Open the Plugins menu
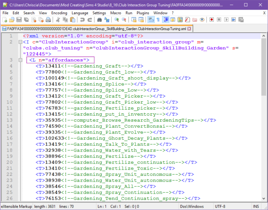 tap(142, 13)
